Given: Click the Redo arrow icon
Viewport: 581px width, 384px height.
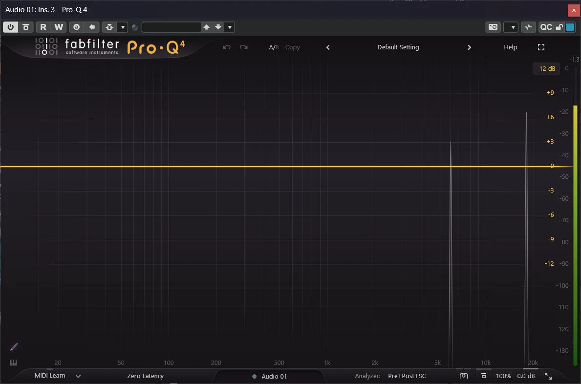Looking at the screenshot, I should [x=244, y=47].
